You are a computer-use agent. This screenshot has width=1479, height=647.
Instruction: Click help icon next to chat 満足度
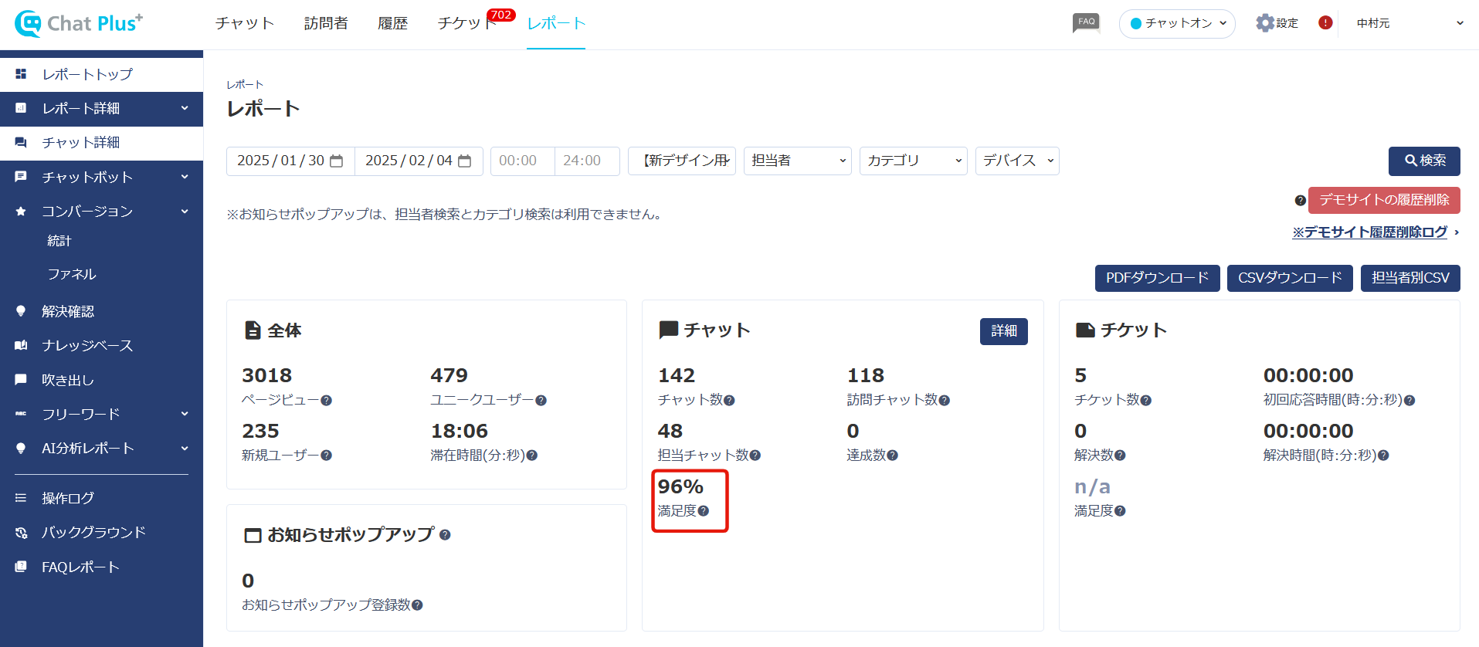703,511
